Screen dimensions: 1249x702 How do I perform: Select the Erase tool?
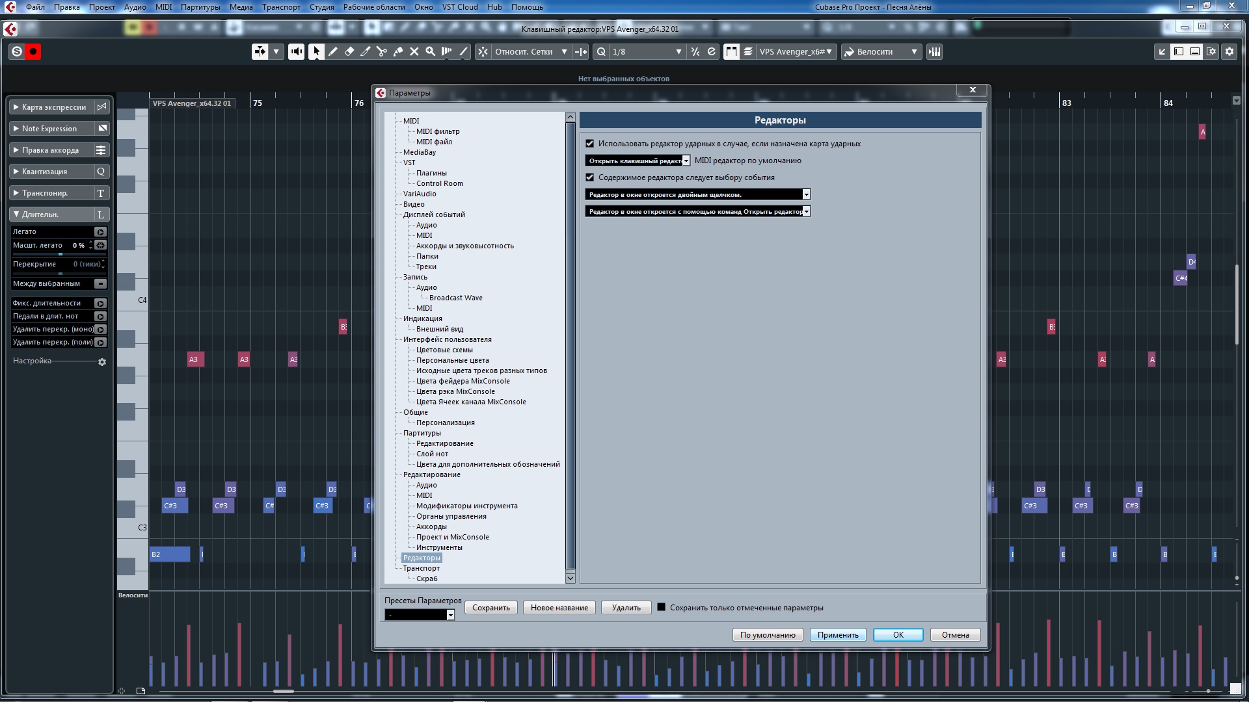(349, 51)
